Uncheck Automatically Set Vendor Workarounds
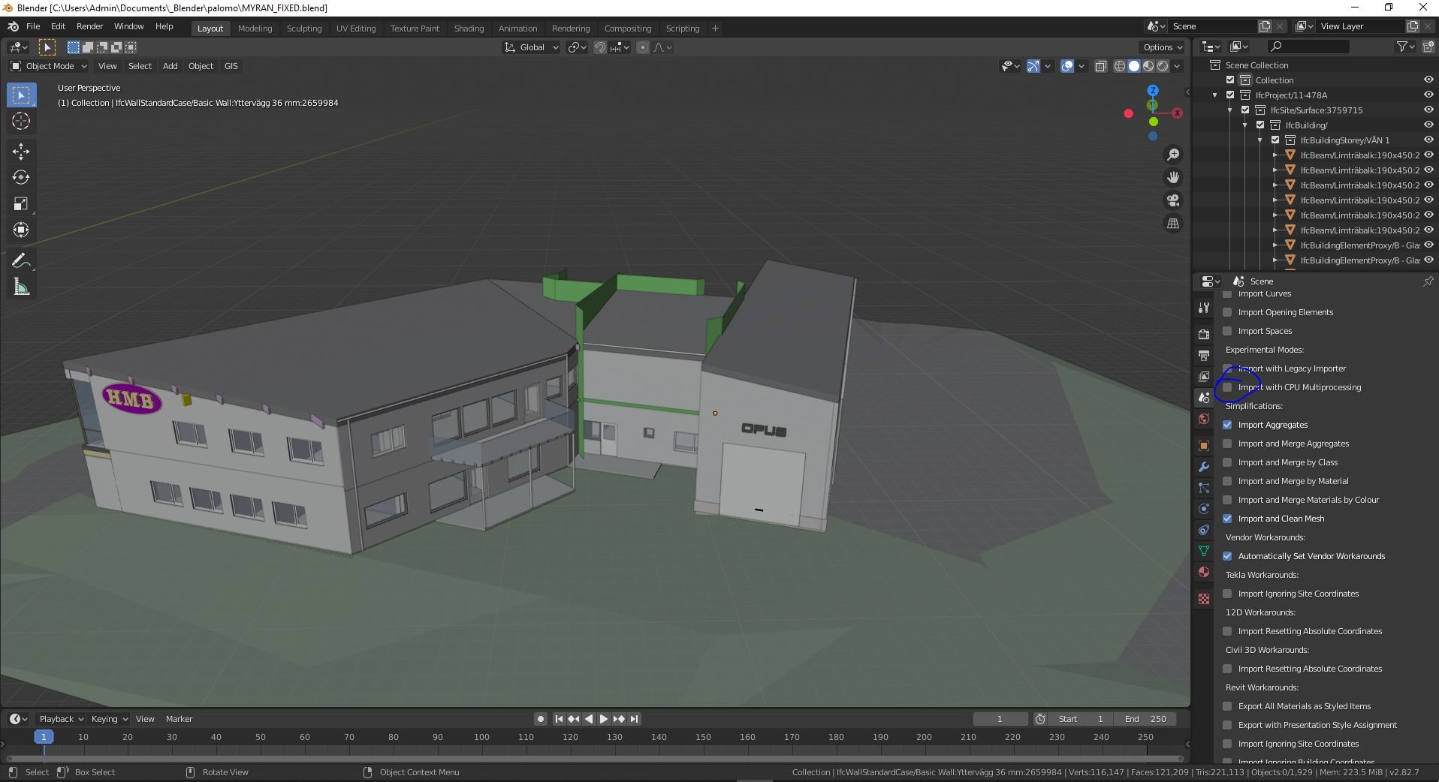 point(1227,556)
